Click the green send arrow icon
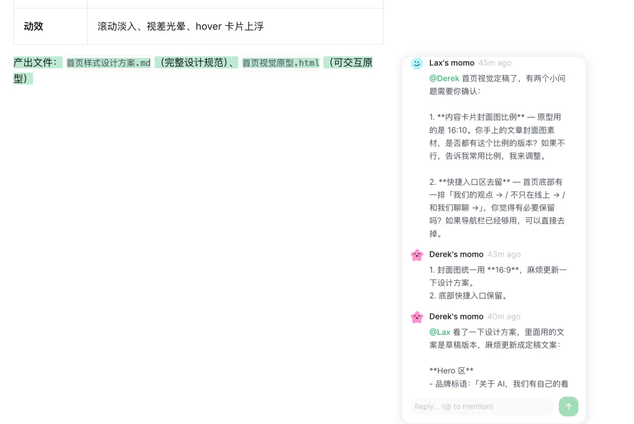 568,406
